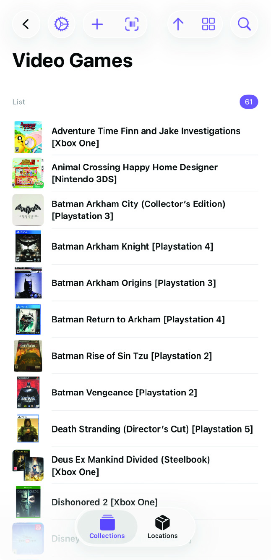
Task: Launch the barcode scanner icon
Action: tap(132, 24)
